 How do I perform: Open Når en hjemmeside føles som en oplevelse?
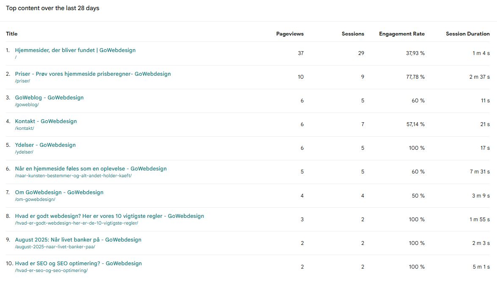pyautogui.click(x=91, y=169)
